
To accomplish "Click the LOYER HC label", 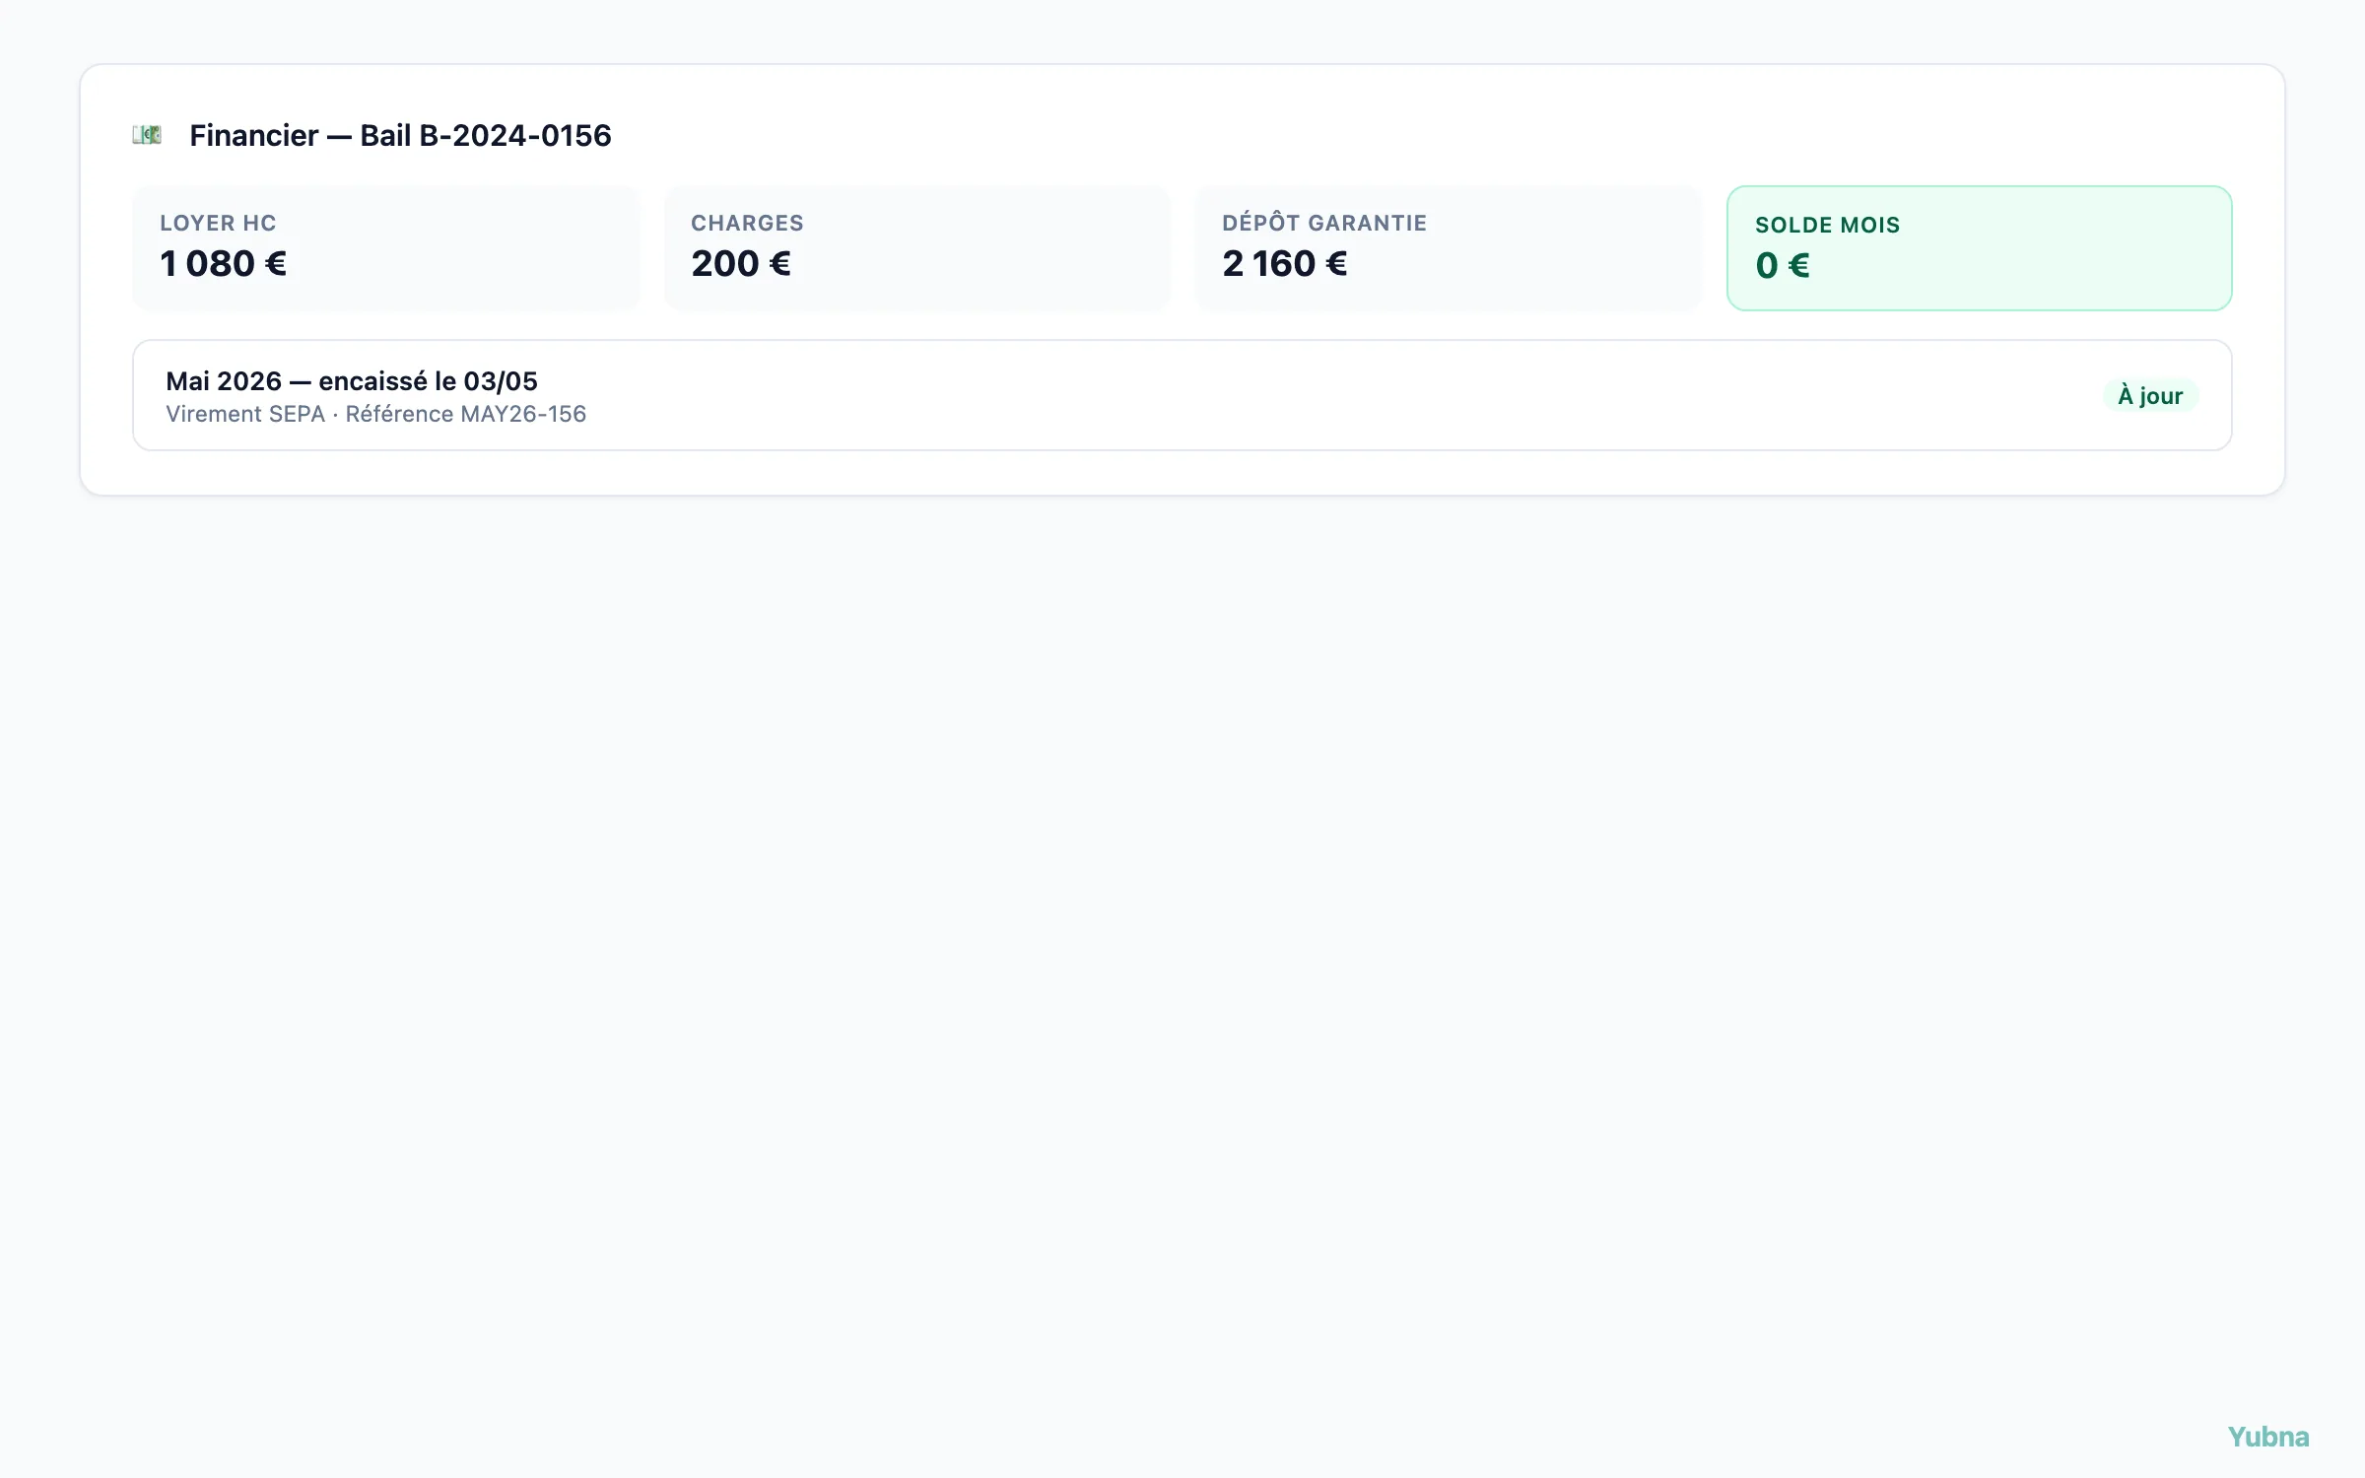I will pos(218,224).
